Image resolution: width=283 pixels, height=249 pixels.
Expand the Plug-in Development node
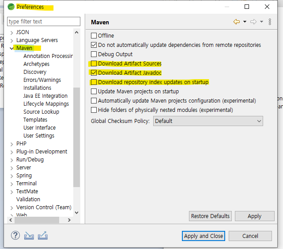12,152
